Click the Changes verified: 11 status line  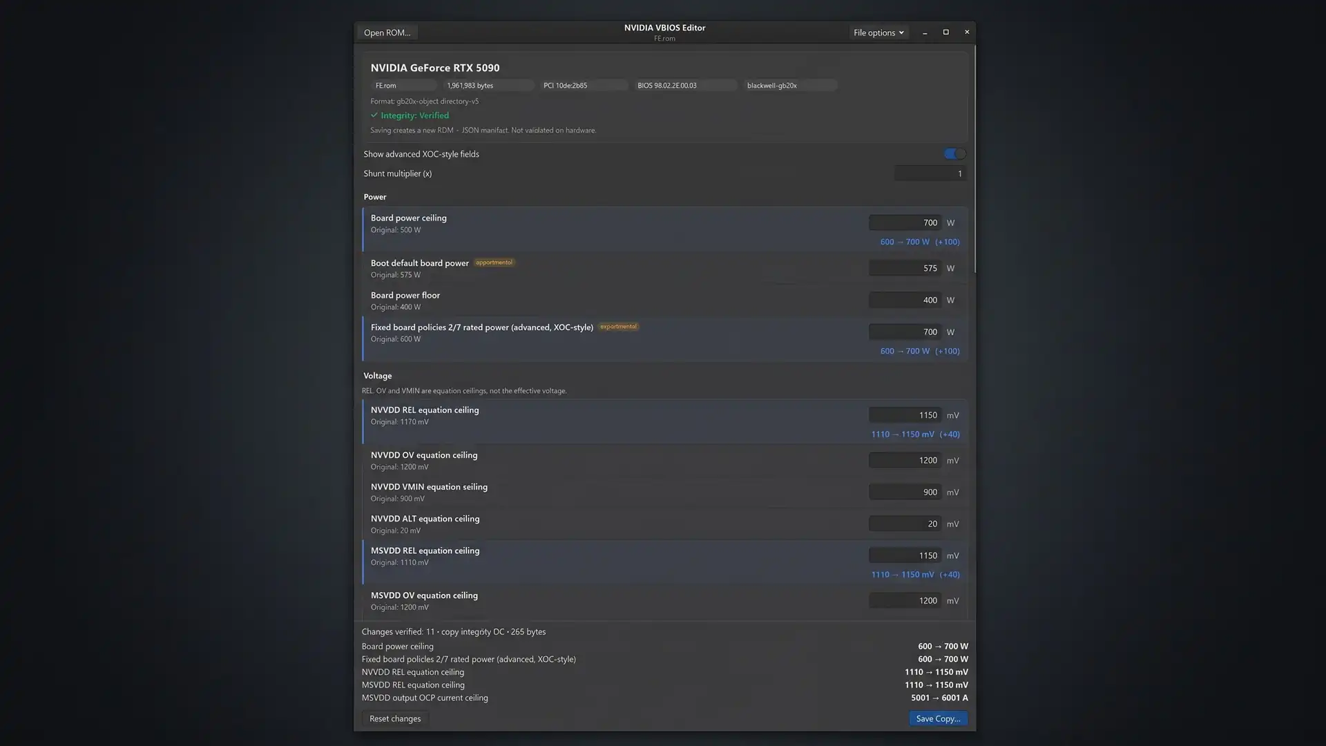pos(454,631)
